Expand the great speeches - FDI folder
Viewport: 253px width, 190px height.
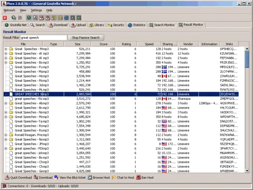tap(6, 149)
